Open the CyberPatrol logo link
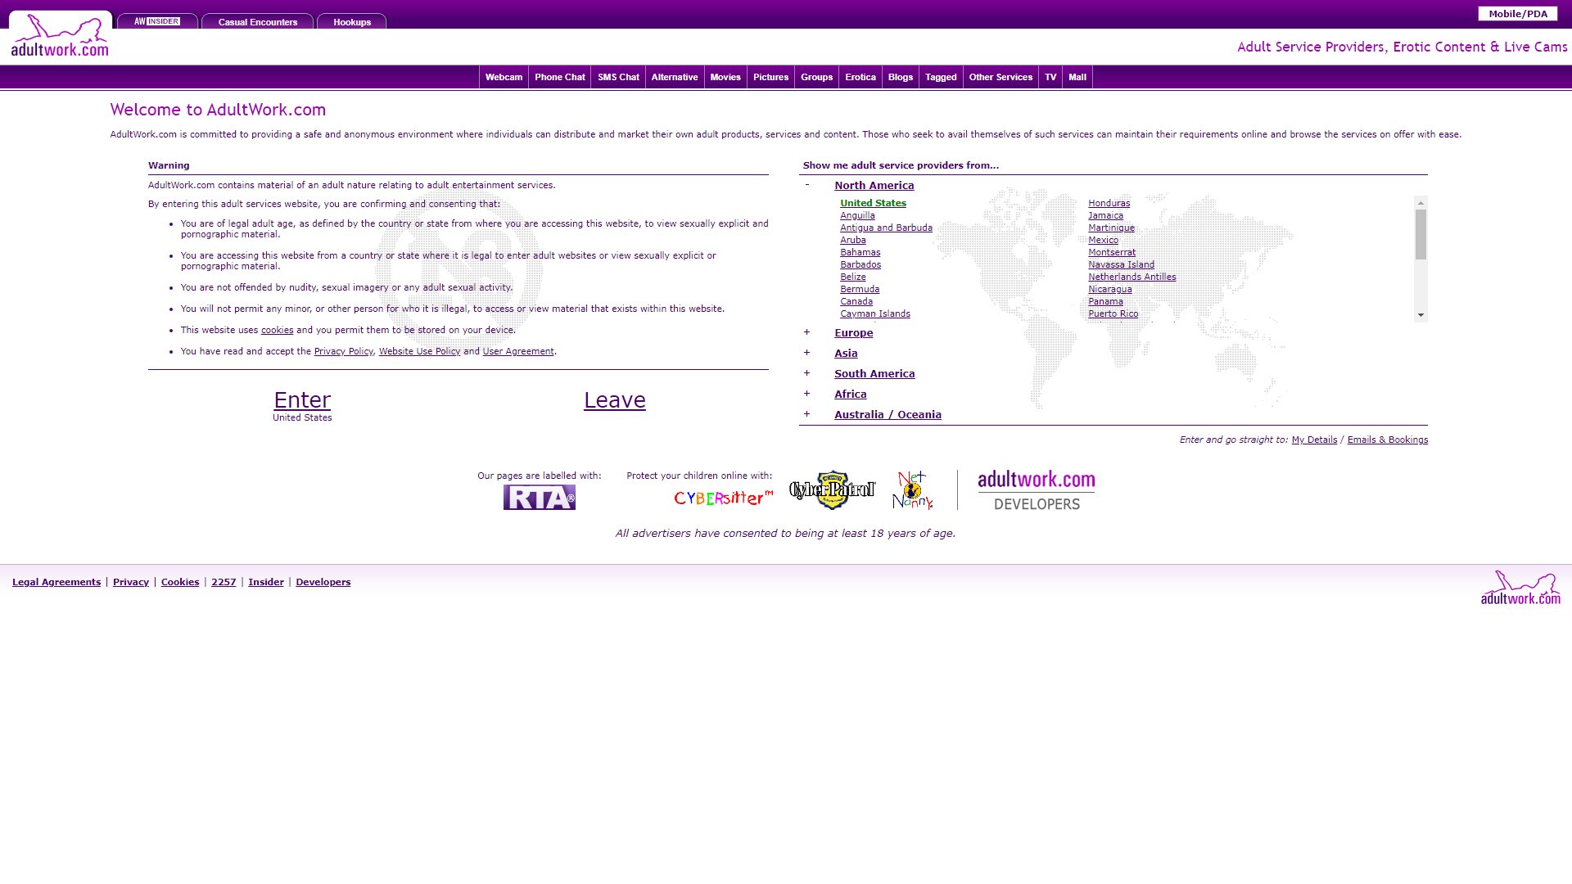This screenshot has height=884, width=1572. [832, 489]
